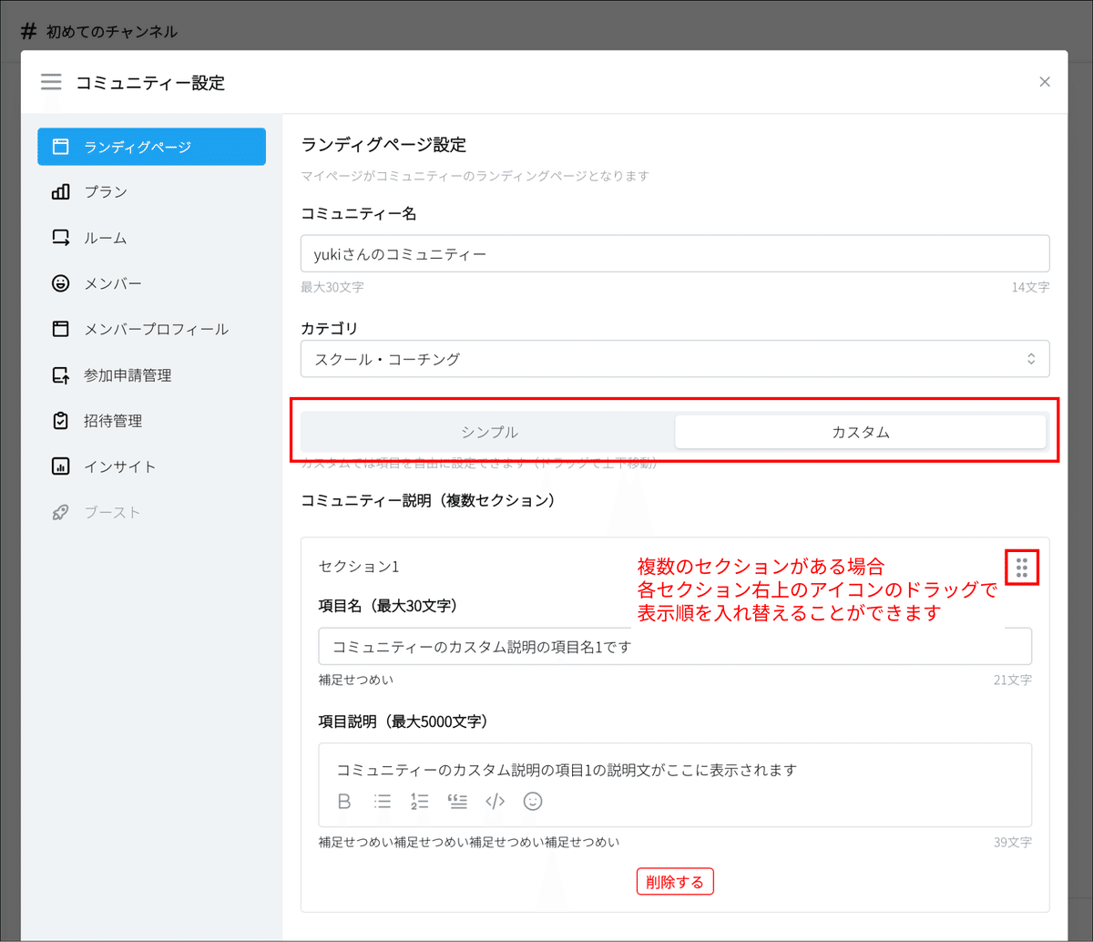Switch to the カスタム tab
This screenshot has height=942, width=1093.
[861, 432]
